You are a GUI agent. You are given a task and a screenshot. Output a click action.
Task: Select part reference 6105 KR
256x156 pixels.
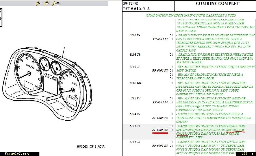(135, 83)
